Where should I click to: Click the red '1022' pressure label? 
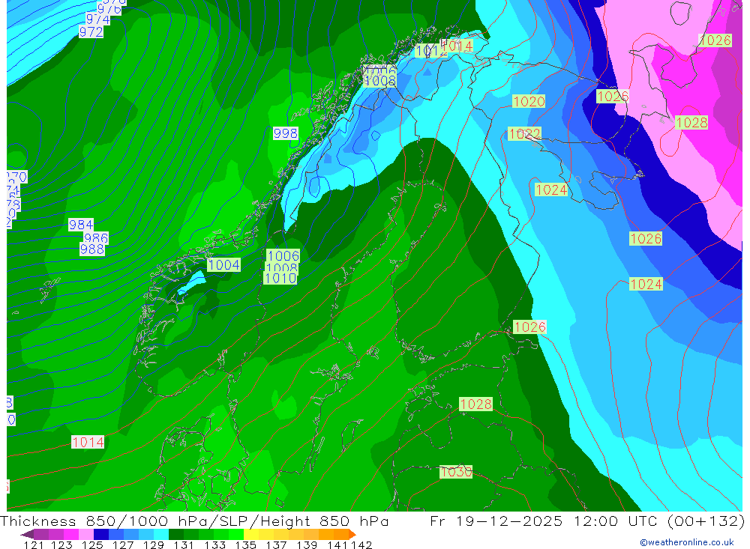coord(525,134)
